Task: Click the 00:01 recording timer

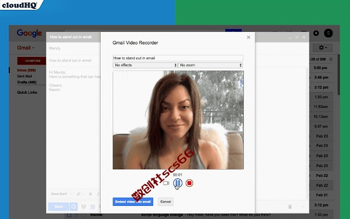Action: tap(177, 175)
